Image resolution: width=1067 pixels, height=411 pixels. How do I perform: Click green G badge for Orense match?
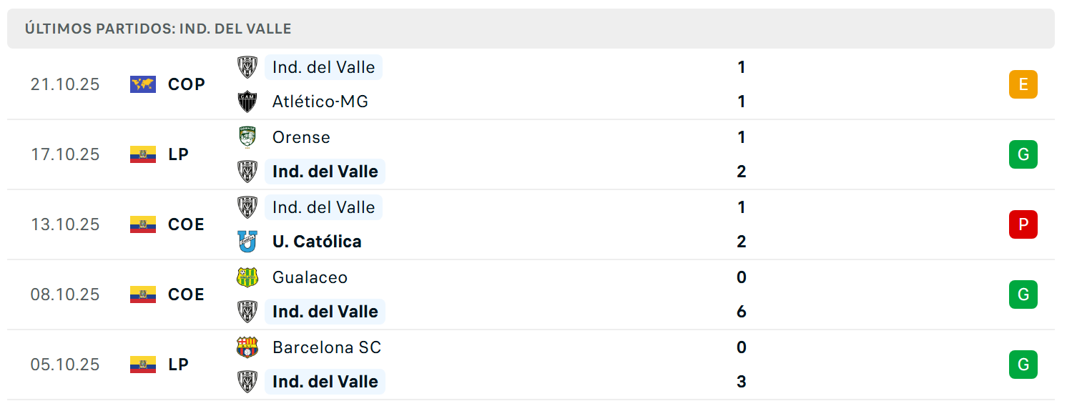click(x=1023, y=154)
